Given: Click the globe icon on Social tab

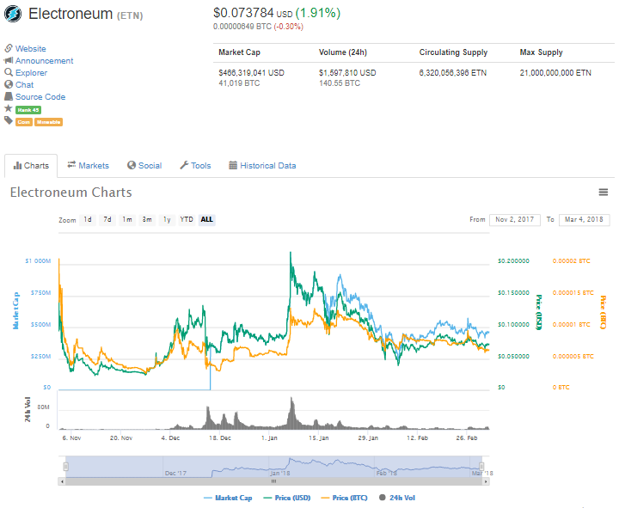Looking at the screenshot, I should 132,165.
